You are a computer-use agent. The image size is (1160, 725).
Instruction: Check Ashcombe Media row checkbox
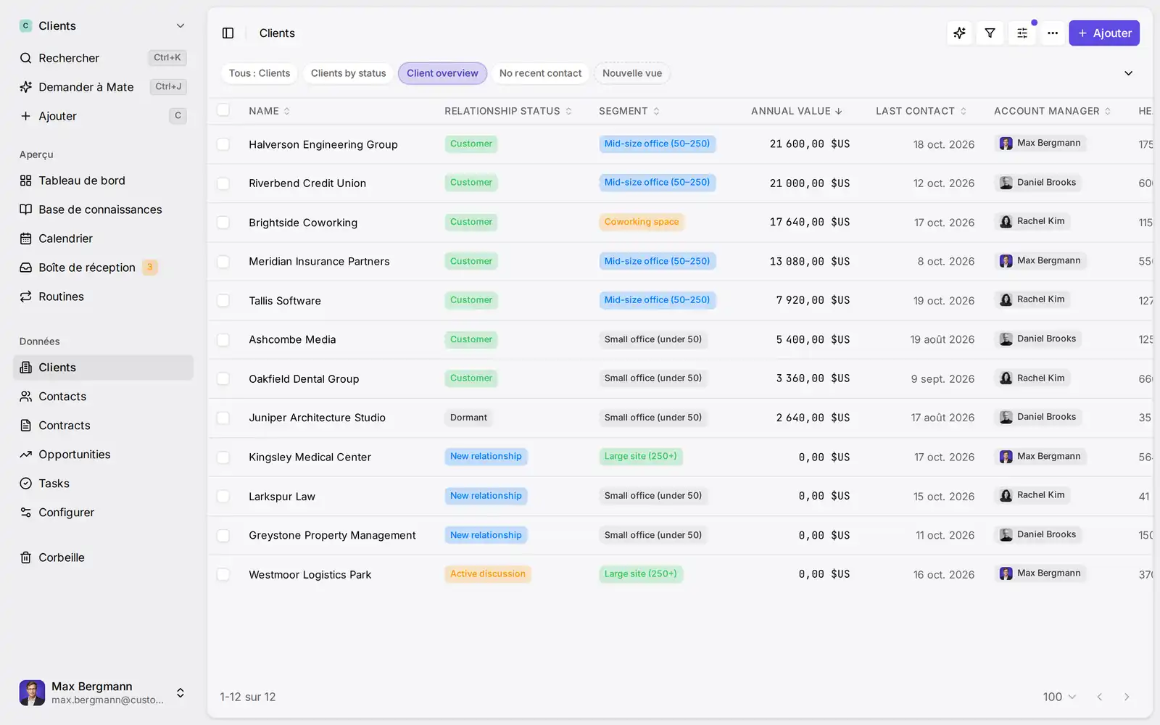point(223,340)
